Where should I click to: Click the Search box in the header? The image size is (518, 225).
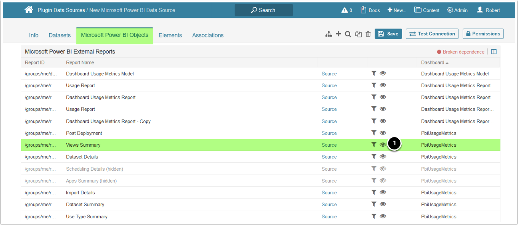[264, 10]
